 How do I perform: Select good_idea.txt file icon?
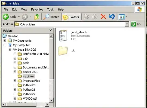point(63,36)
